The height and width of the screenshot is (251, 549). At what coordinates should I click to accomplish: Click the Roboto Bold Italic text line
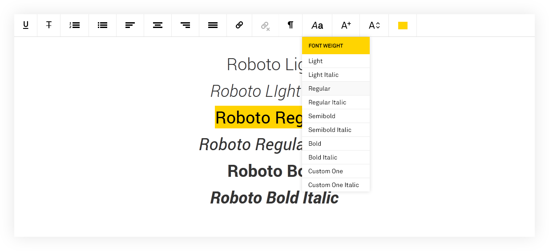[274, 198]
